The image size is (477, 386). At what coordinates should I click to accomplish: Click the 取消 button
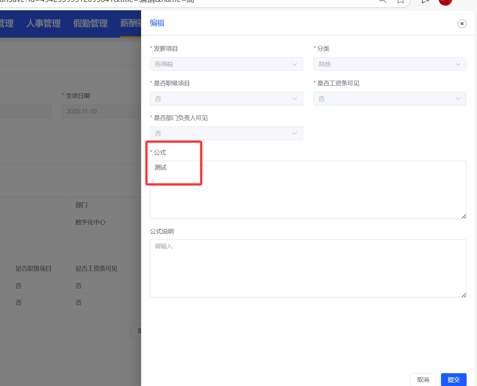pos(423,380)
